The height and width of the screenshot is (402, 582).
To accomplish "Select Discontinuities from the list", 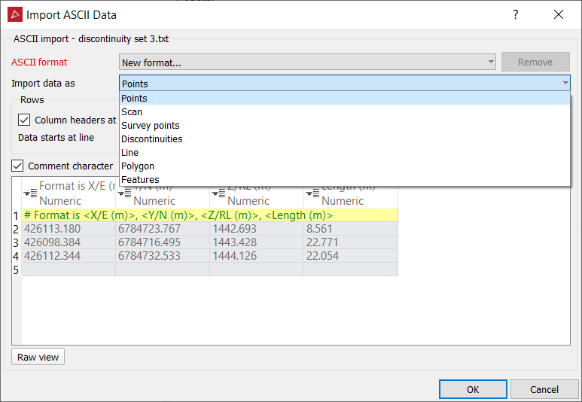I will pos(151,139).
